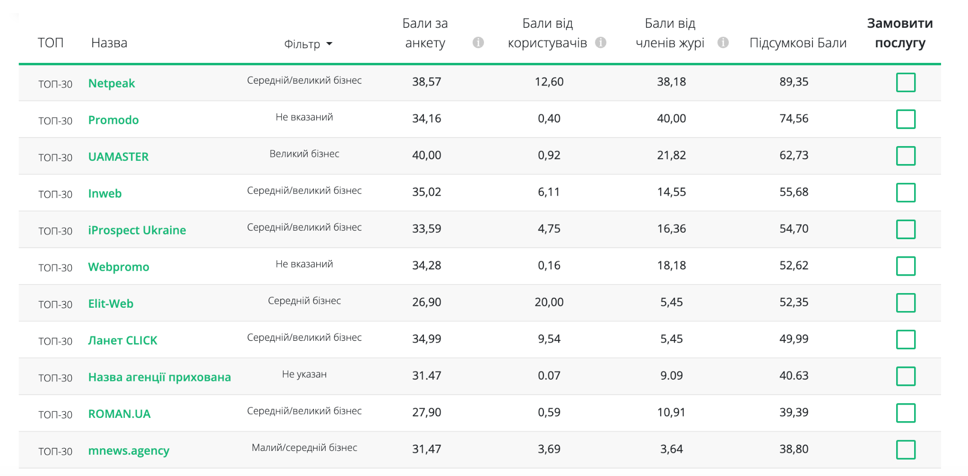This screenshot has width=968, height=476.
Task: Enable the checkbox in the Inweb row
Action: click(x=906, y=192)
